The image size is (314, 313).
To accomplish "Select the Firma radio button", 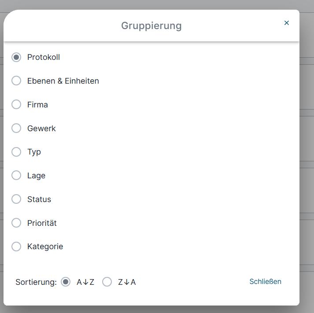I will coord(16,105).
